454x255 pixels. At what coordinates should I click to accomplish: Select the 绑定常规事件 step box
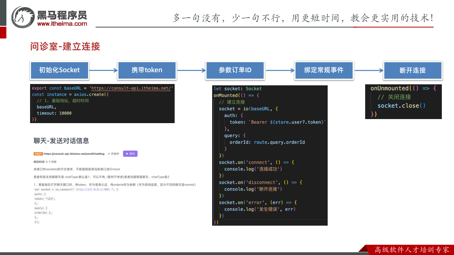(324, 70)
